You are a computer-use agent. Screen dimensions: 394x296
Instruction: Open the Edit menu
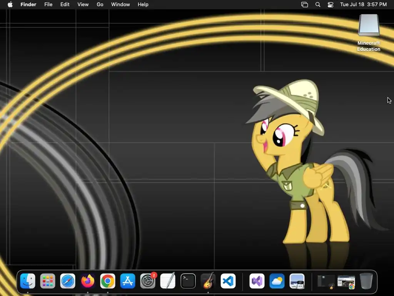coord(65,5)
